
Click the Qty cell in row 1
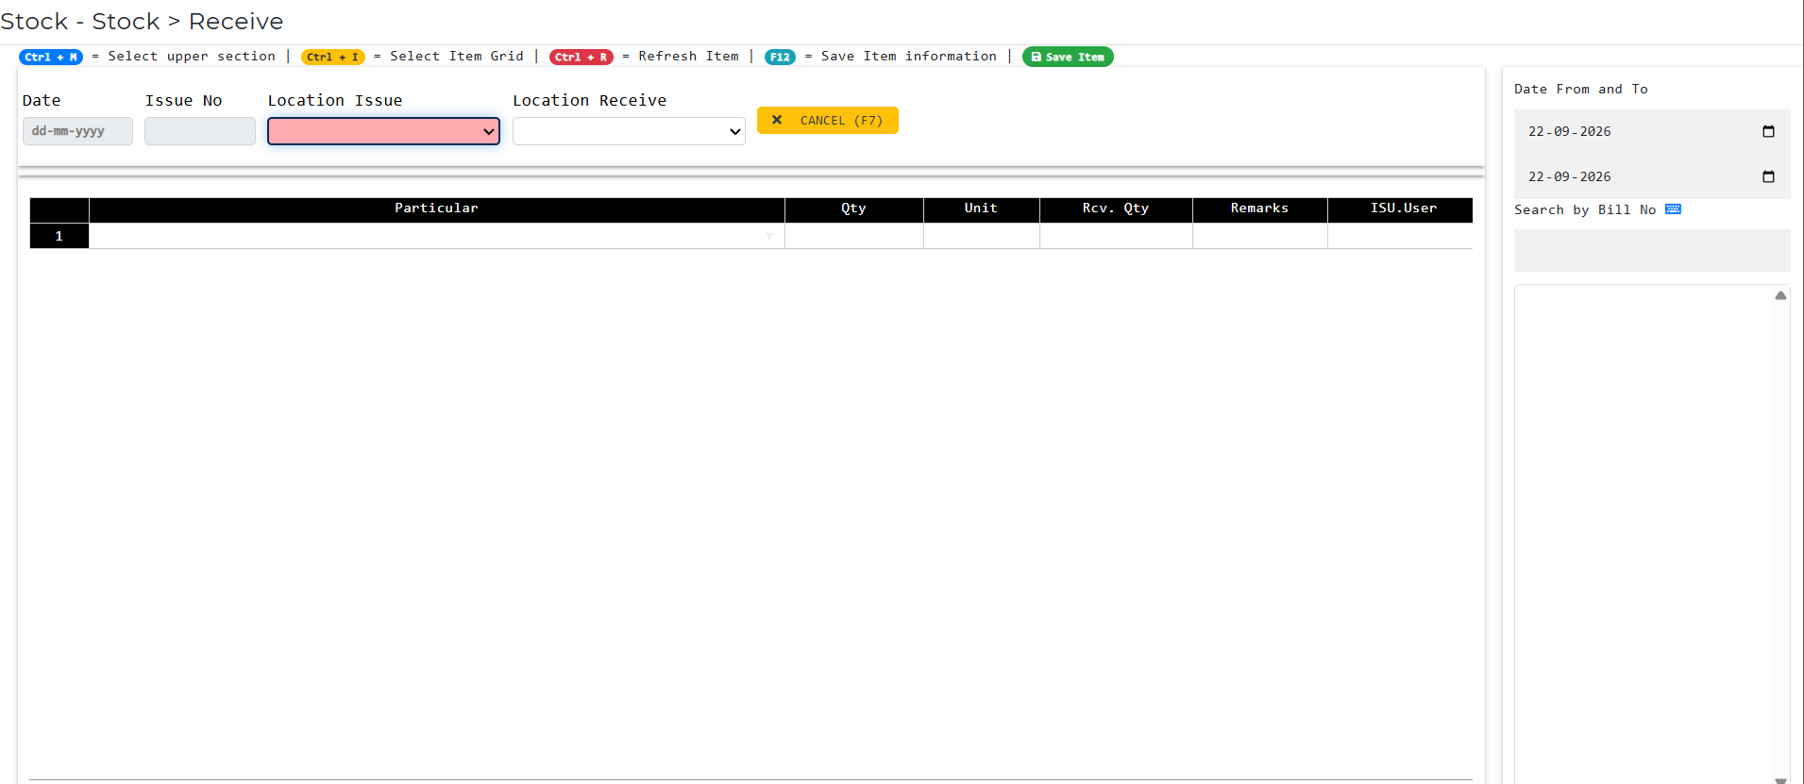coord(853,236)
